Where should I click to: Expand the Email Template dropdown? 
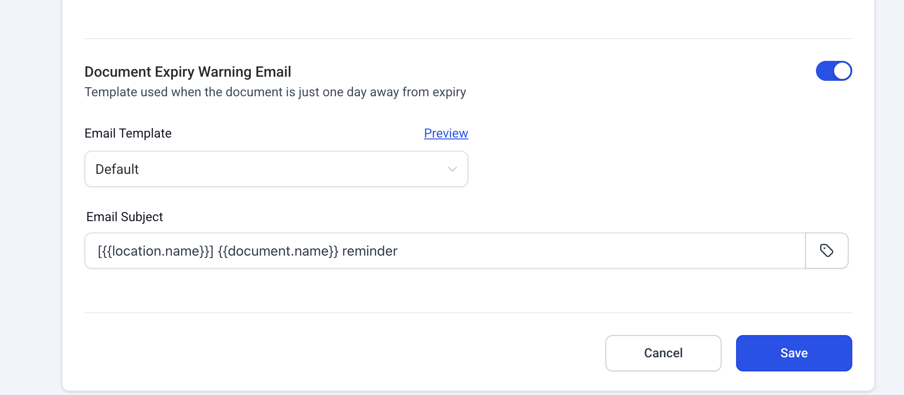click(276, 169)
